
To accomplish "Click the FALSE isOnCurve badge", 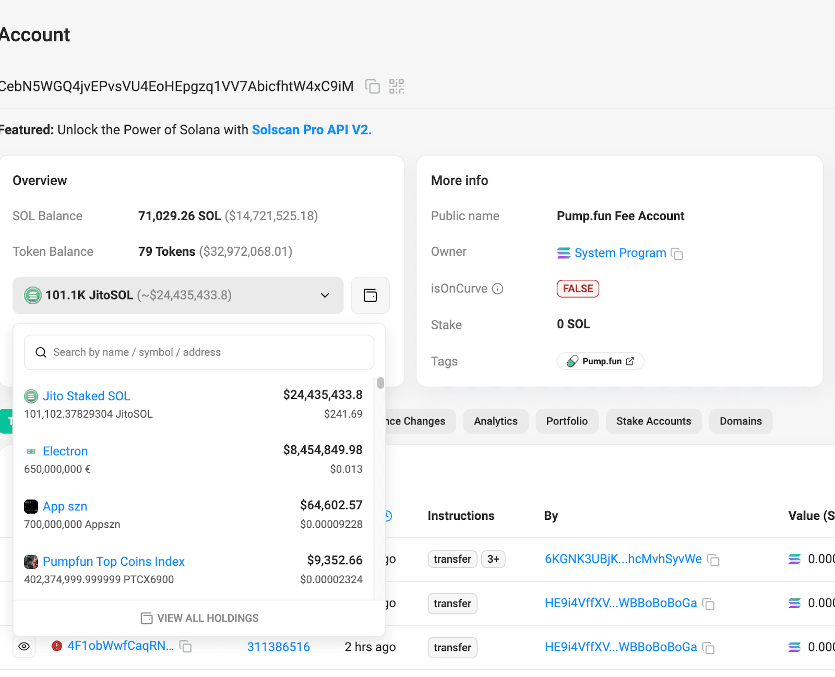I will pos(578,289).
